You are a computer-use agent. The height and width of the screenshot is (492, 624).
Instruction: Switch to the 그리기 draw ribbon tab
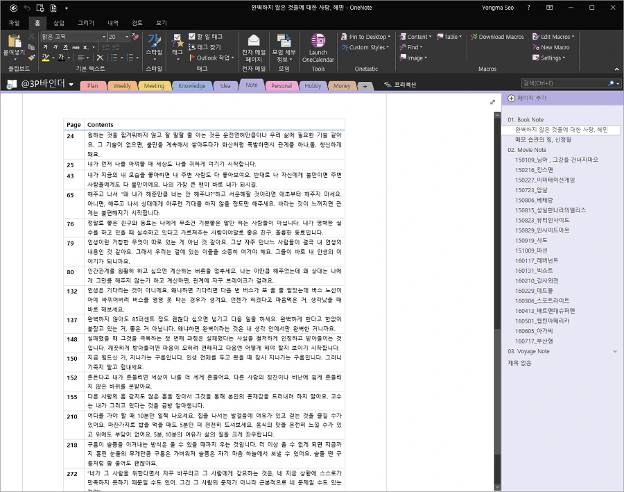86,23
